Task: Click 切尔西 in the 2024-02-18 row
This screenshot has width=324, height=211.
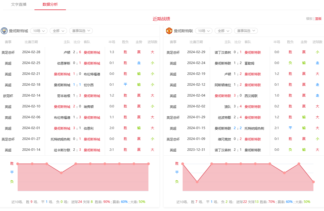Action: click(89, 85)
